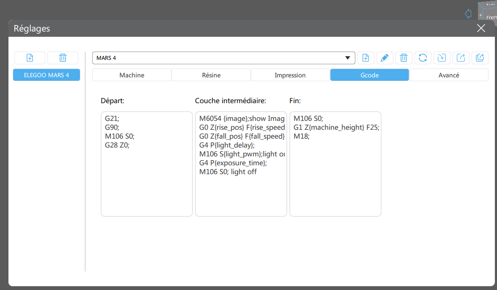Add a new printer in the left panel
The height and width of the screenshot is (290, 497).
(30, 57)
